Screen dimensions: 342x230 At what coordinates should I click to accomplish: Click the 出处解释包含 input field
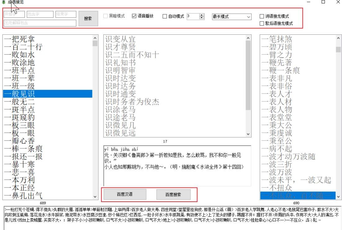pyautogui.click(x=40, y=23)
